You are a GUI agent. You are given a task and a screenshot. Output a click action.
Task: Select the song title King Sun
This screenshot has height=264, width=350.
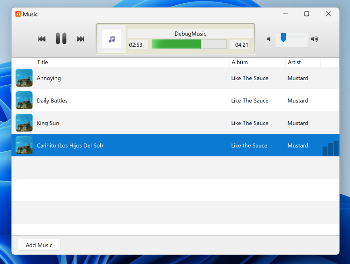48,123
